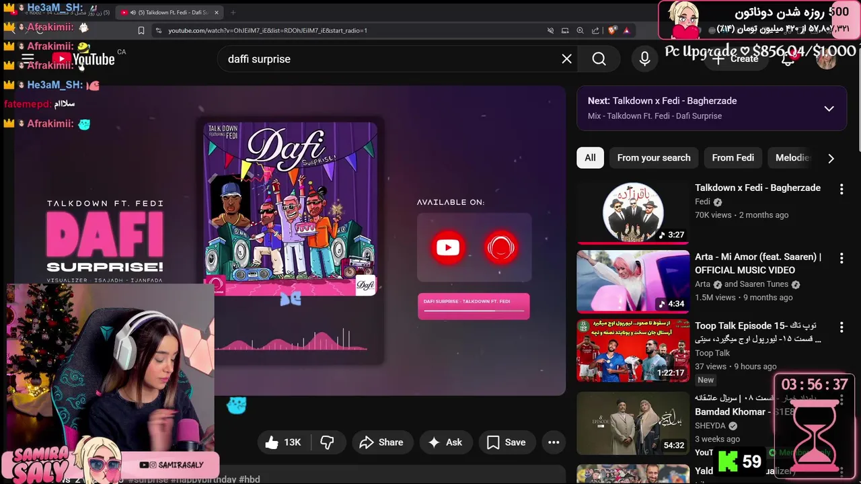The height and width of the screenshot is (484, 861).
Task: Dislike the video with thumbs down
Action: click(x=327, y=442)
